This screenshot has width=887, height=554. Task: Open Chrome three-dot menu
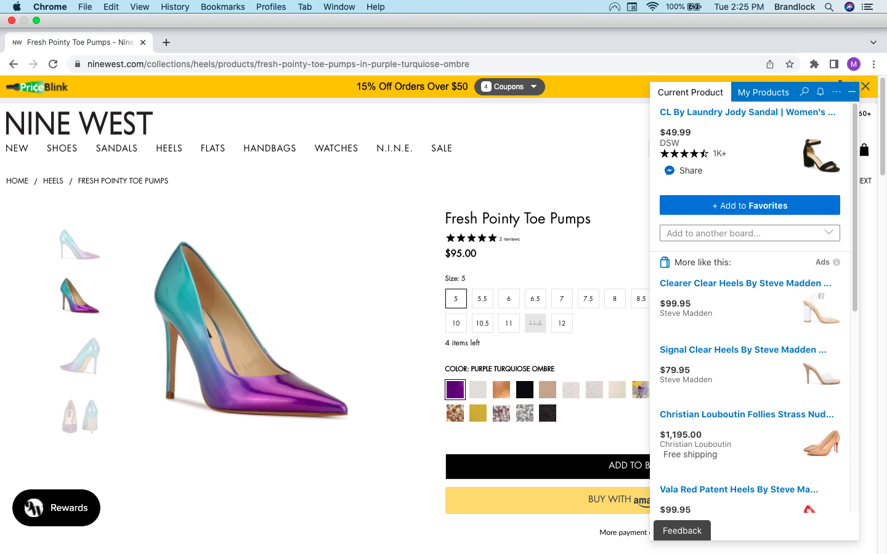pyautogui.click(x=873, y=64)
